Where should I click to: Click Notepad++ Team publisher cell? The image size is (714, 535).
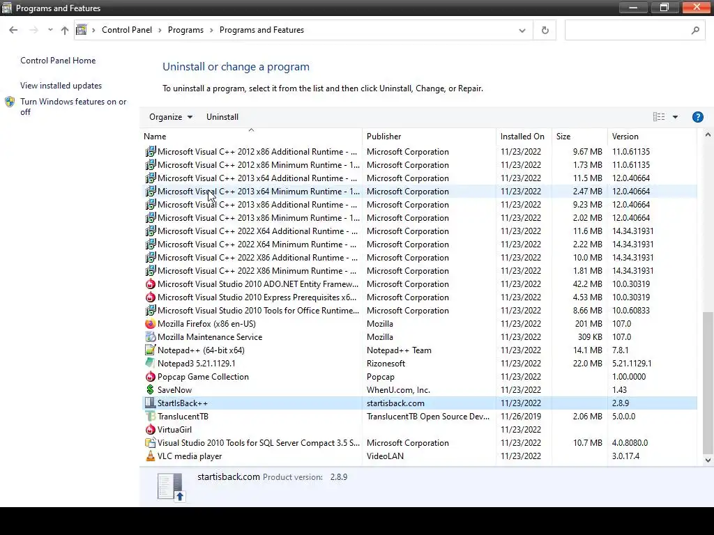pos(399,350)
